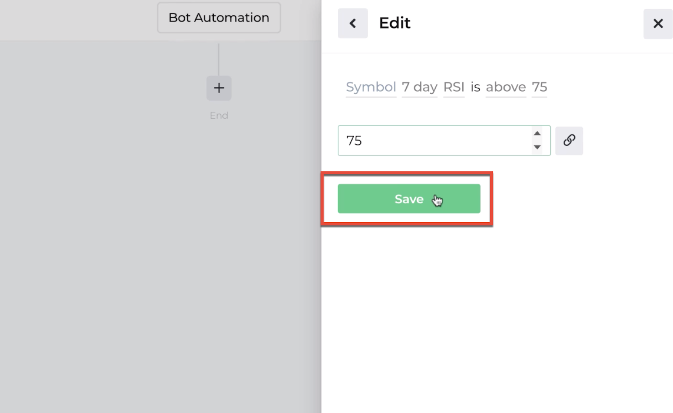The width and height of the screenshot is (673, 413).
Task: Select the 75 threshold in the sentence
Action: coord(539,87)
